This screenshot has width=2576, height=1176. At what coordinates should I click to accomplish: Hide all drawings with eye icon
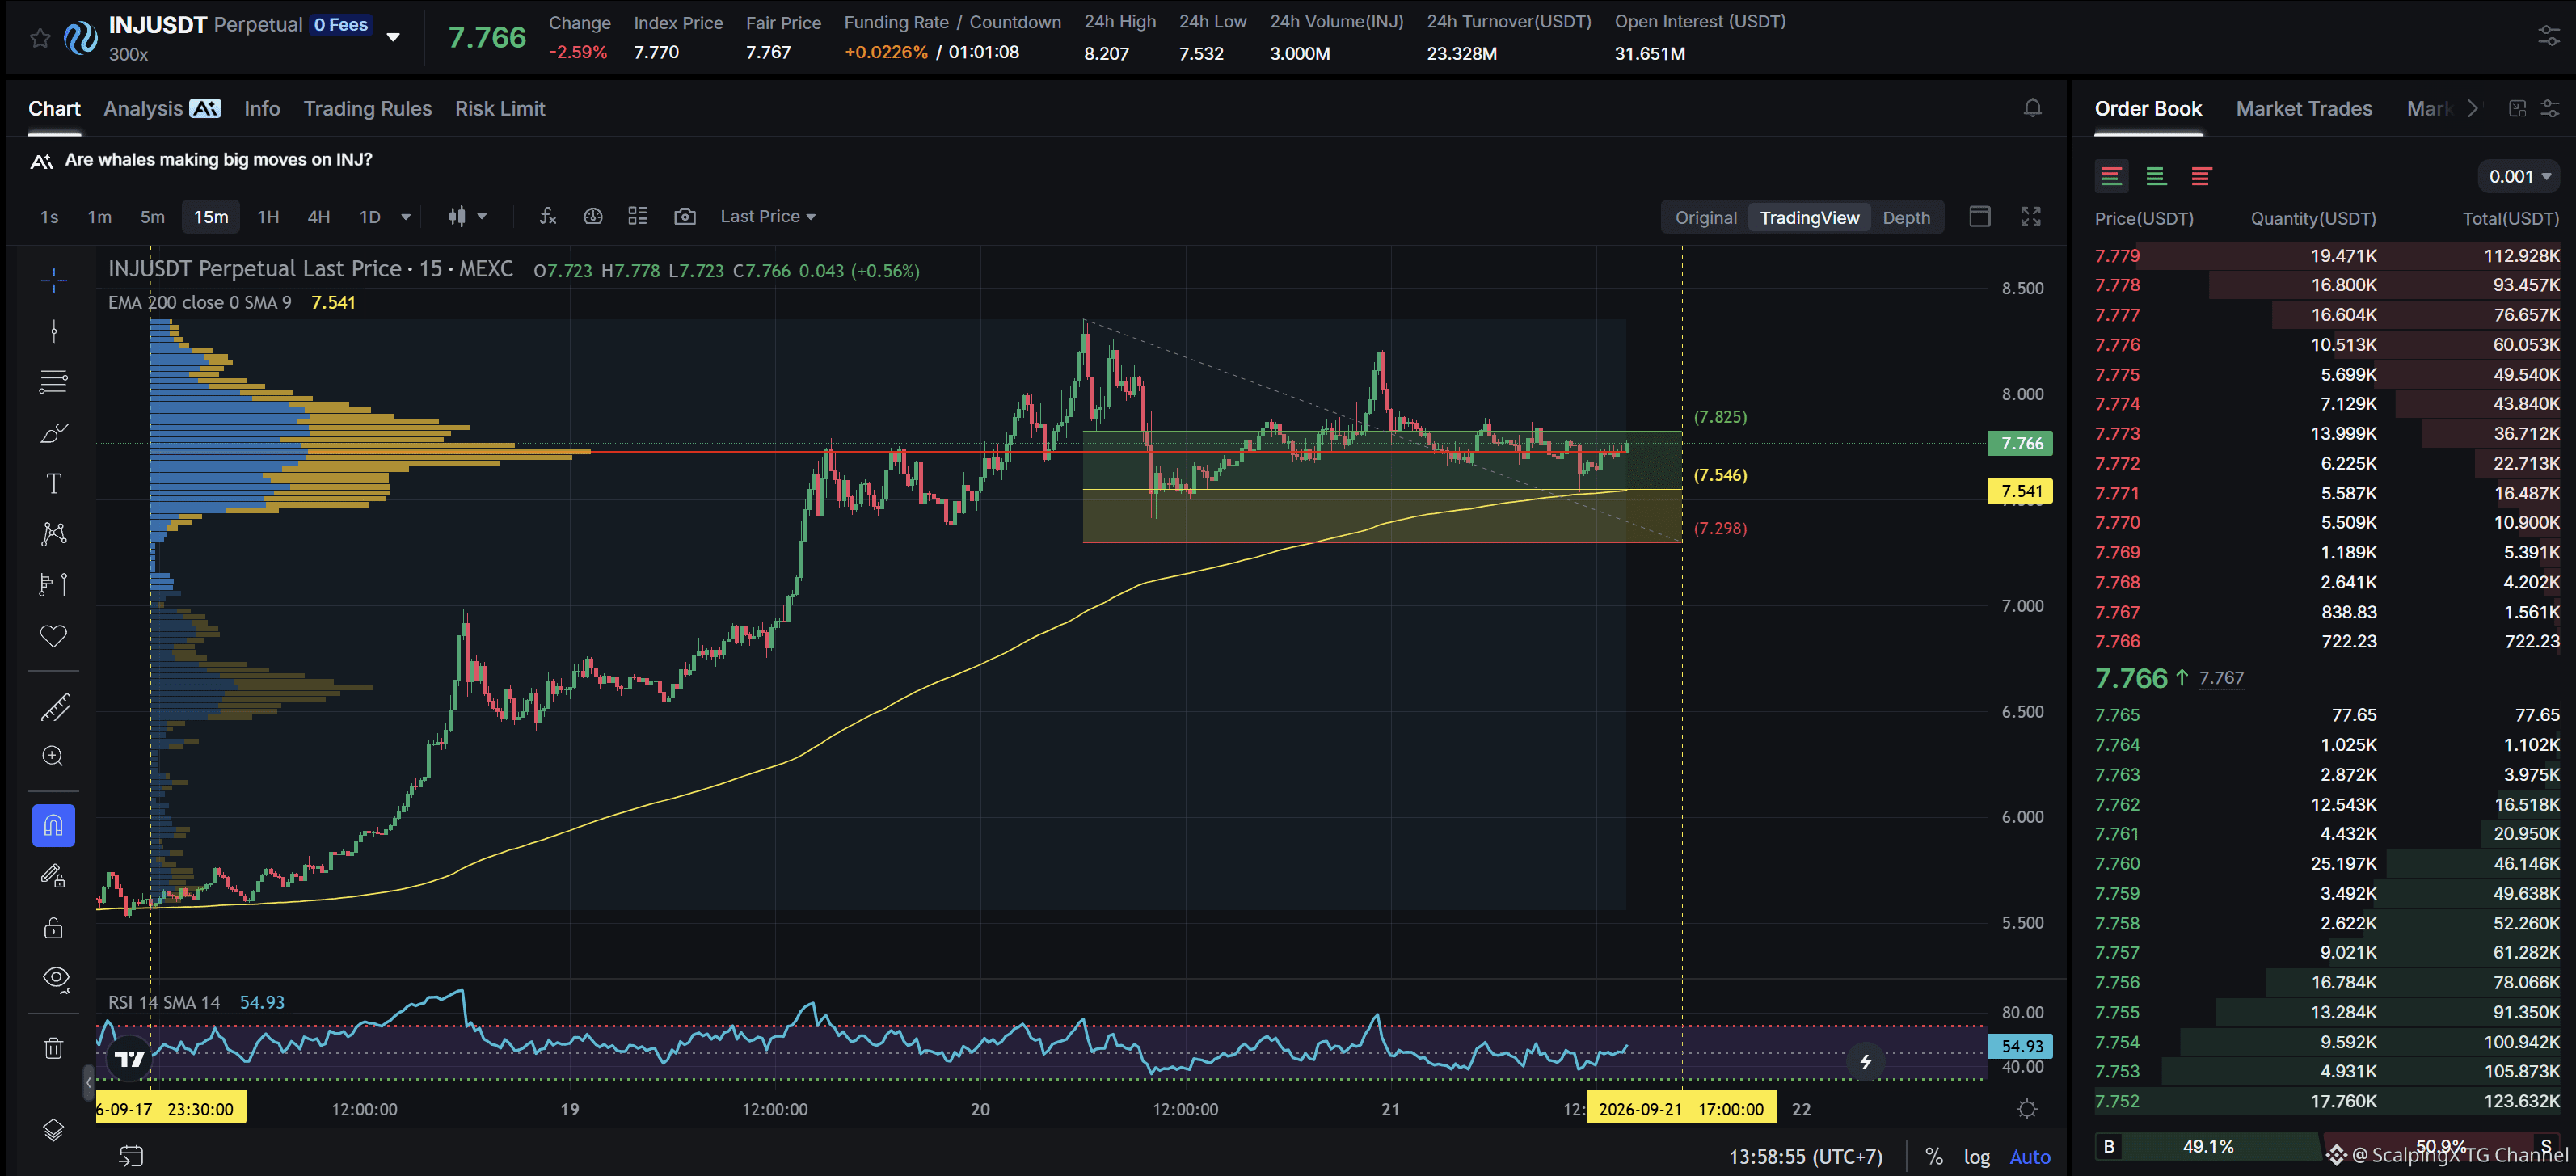pos(56,978)
